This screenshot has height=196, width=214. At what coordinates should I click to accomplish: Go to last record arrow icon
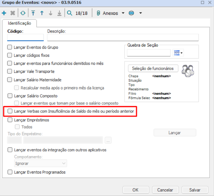pos(59,13)
